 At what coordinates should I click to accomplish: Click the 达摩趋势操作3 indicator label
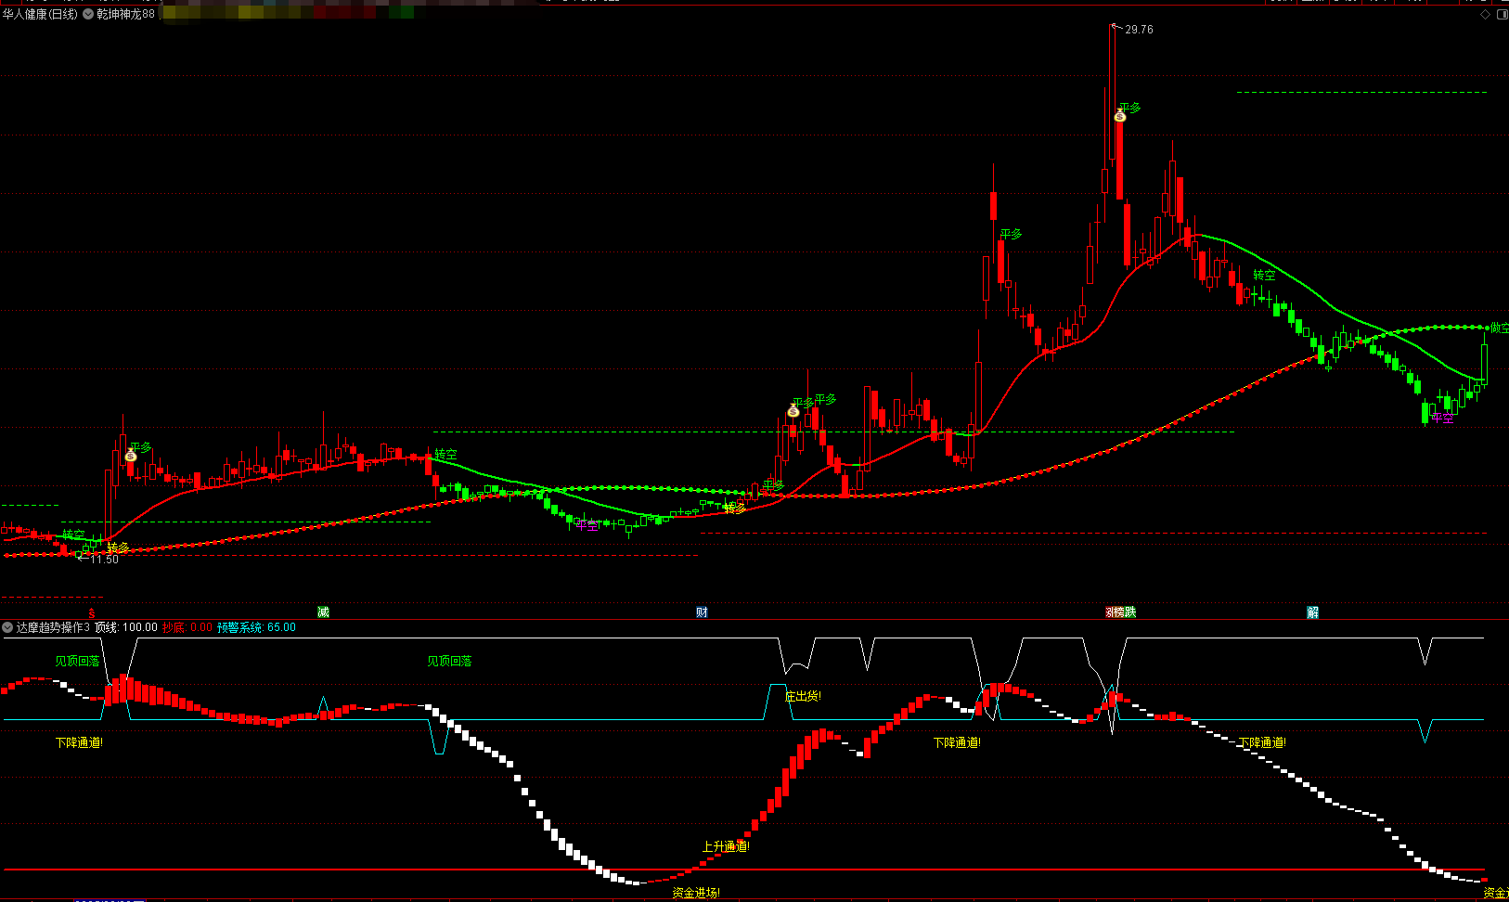coord(53,627)
